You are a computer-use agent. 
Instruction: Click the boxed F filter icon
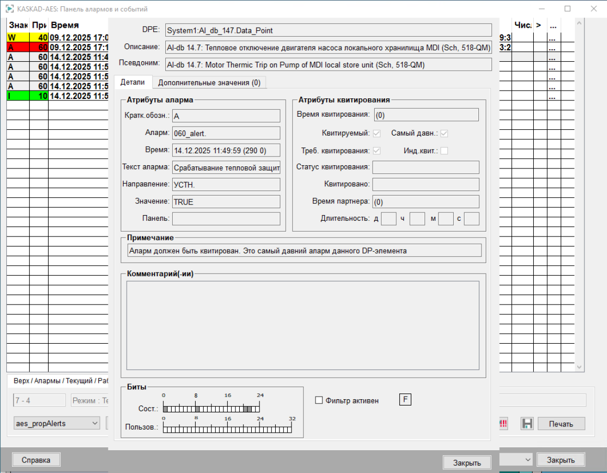[405, 400]
